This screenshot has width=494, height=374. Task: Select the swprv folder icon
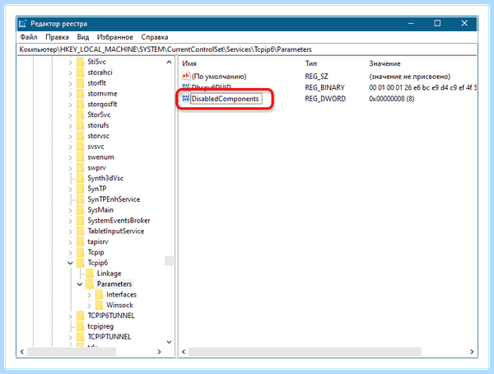point(81,168)
